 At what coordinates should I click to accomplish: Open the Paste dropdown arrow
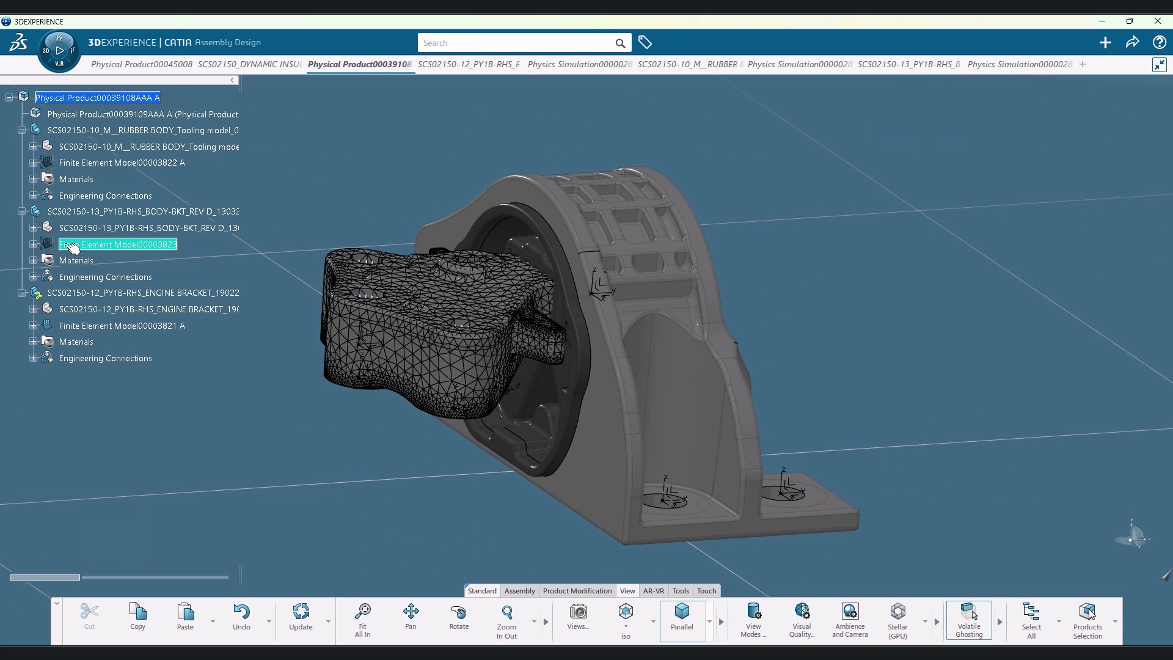(x=213, y=622)
